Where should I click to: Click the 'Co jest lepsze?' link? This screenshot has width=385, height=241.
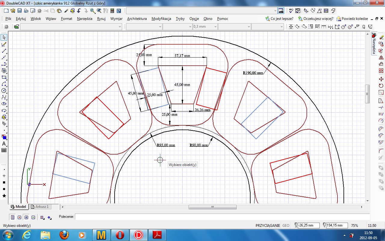279,19
